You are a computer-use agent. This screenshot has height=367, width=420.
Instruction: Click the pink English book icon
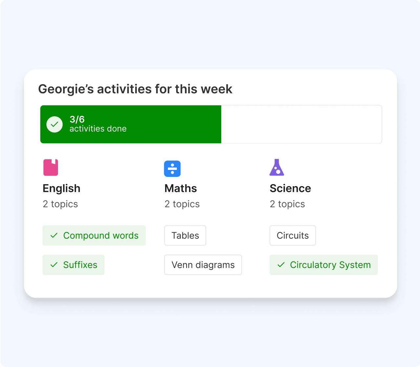pos(51,167)
